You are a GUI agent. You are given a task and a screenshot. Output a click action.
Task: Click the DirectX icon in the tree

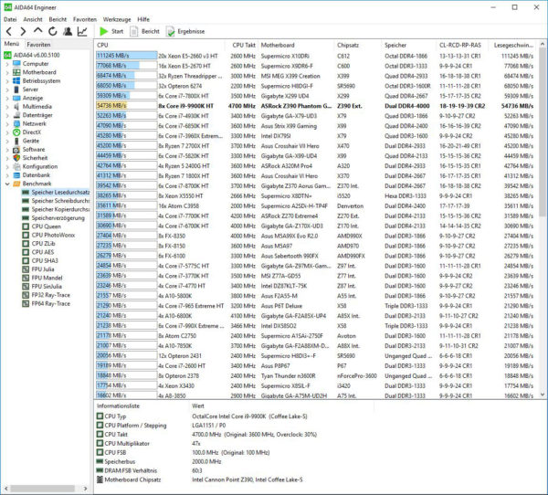pos(16,132)
